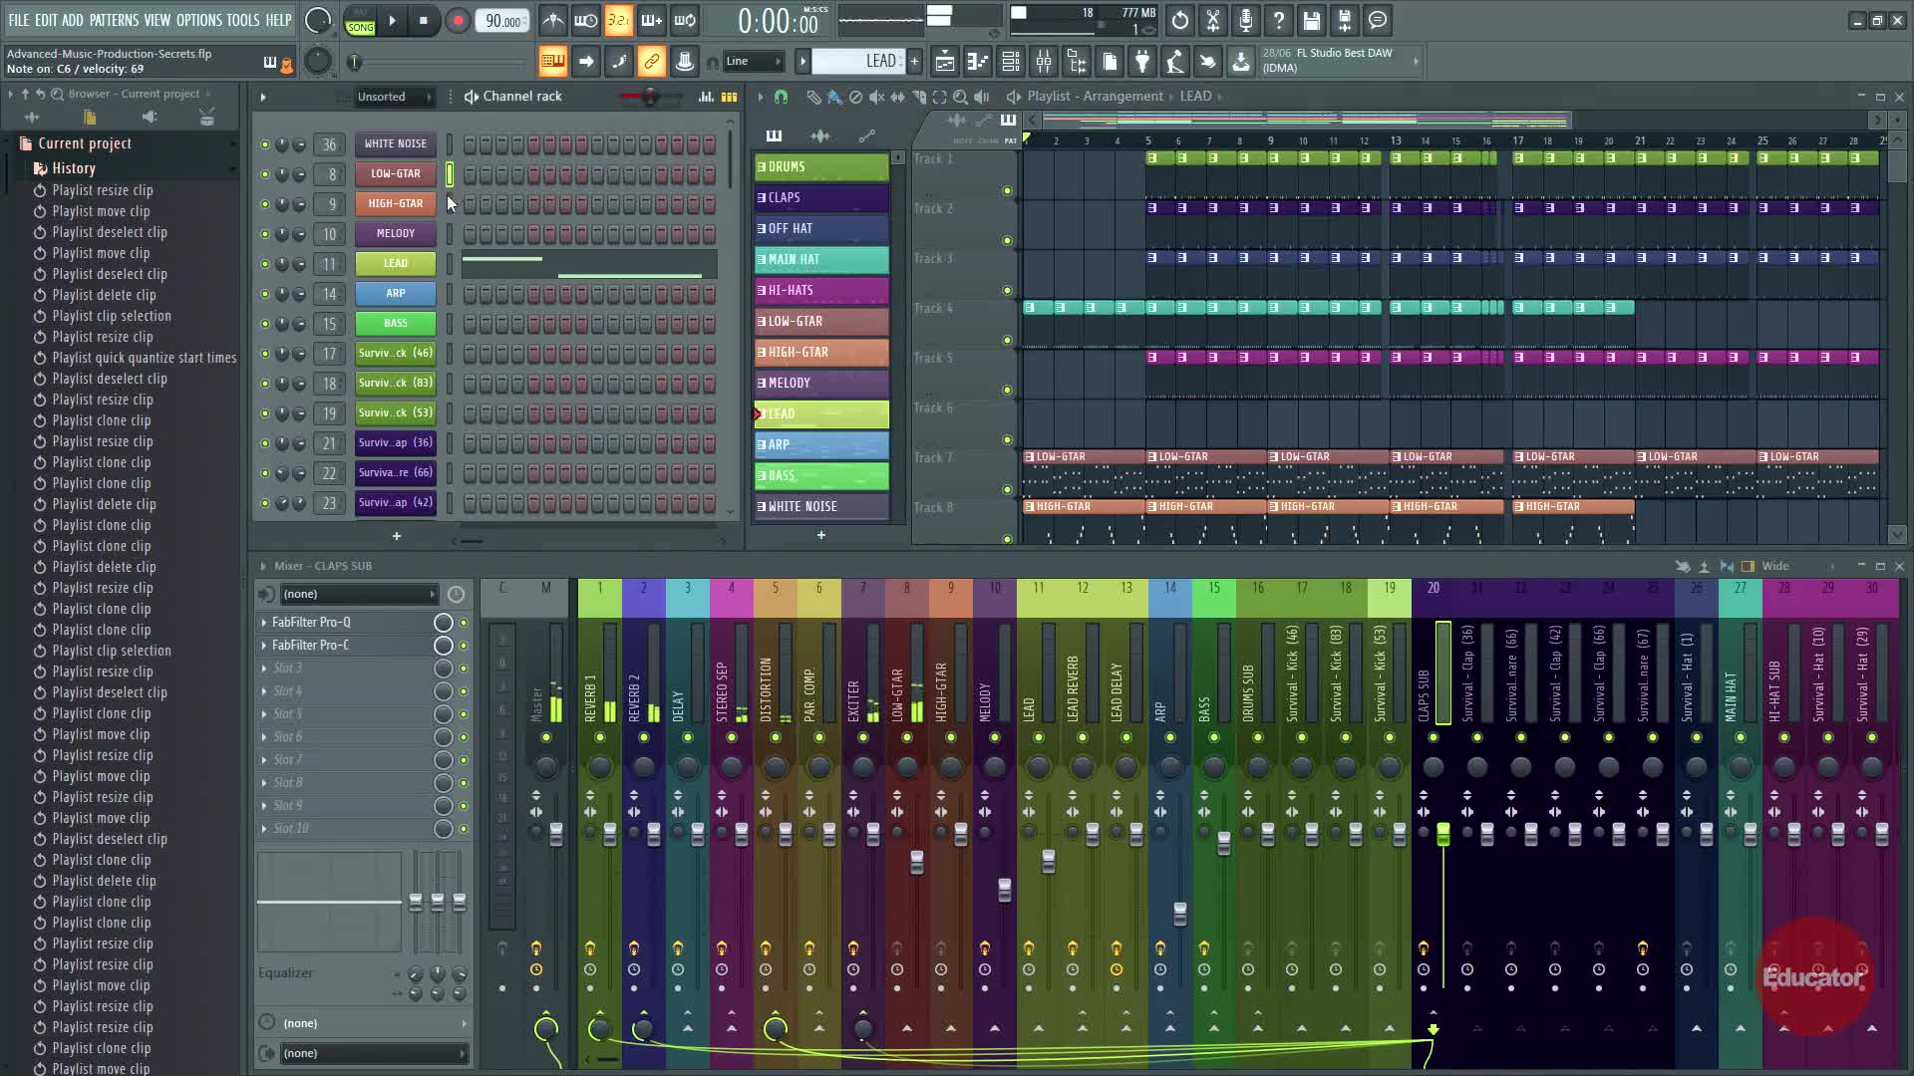Expand the FabFilter Pro-C slot arrow
The width and height of the screenshot is (1914, 1076).
[x=264, y=646]
